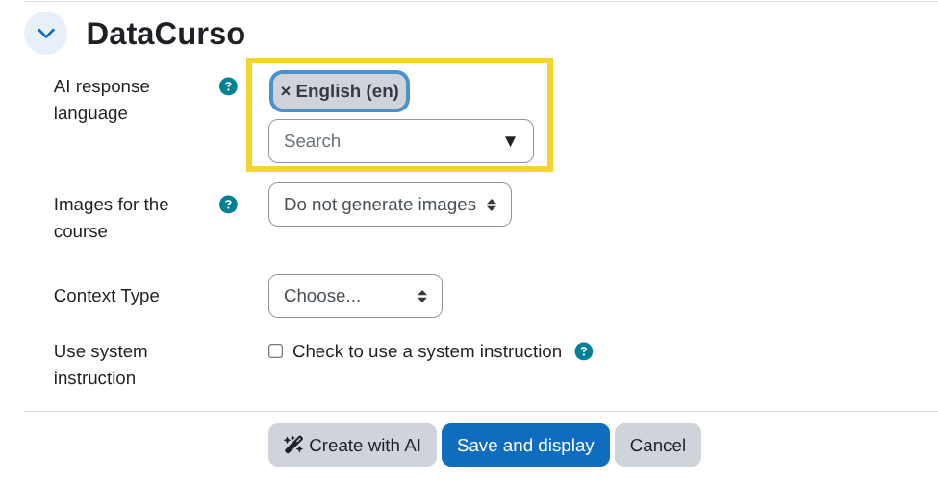
Task: Enable the use system instruction checkbox
Action: pyautogui.click(x=276, y=351)
